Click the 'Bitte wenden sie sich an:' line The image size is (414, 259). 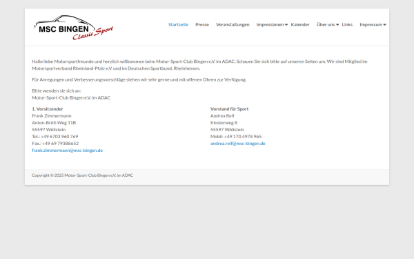(57, 90)
